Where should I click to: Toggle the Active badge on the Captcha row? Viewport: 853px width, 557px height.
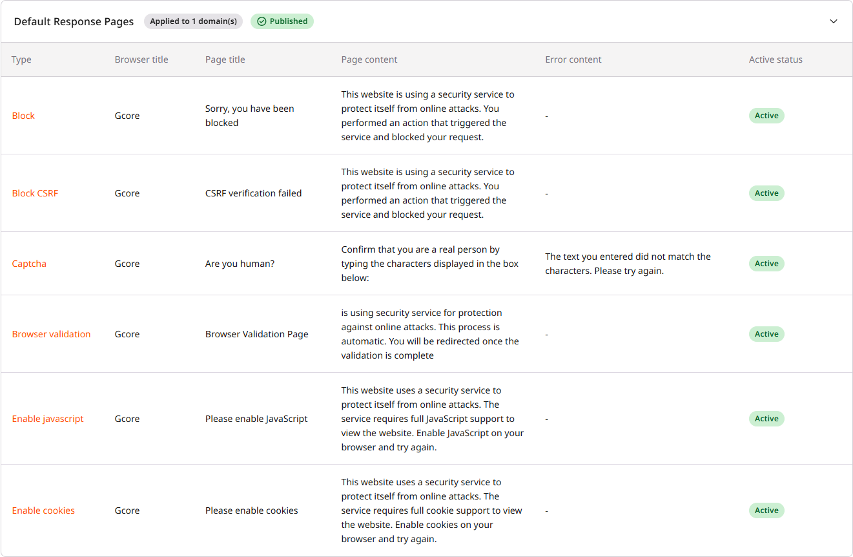tap(766, 263)
